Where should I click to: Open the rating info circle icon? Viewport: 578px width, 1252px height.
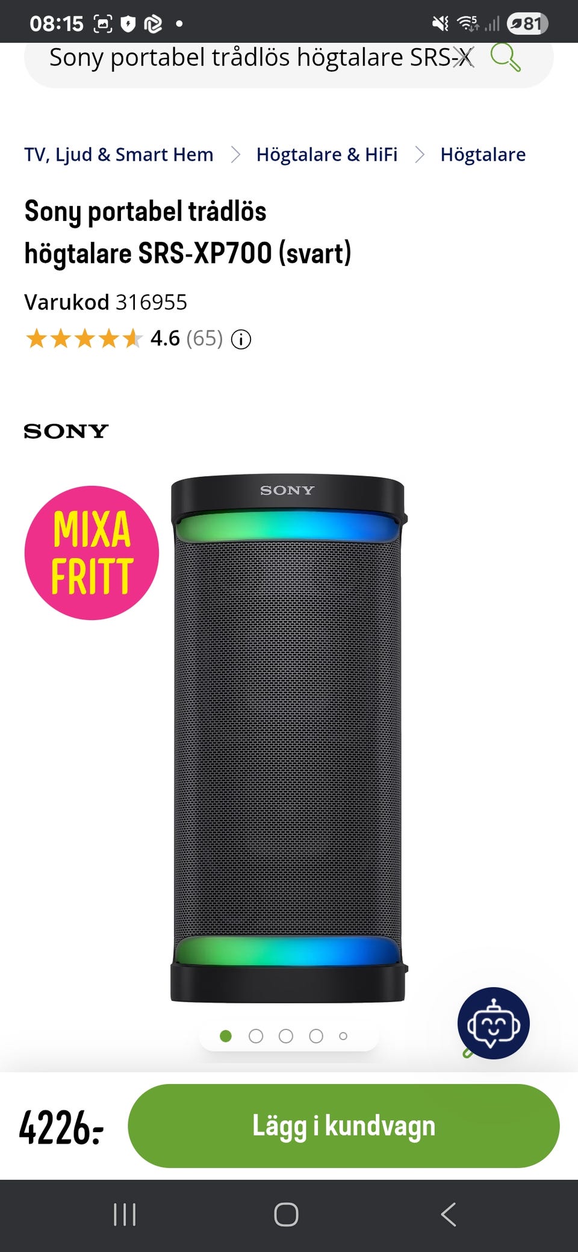click(x=241, y=339)
